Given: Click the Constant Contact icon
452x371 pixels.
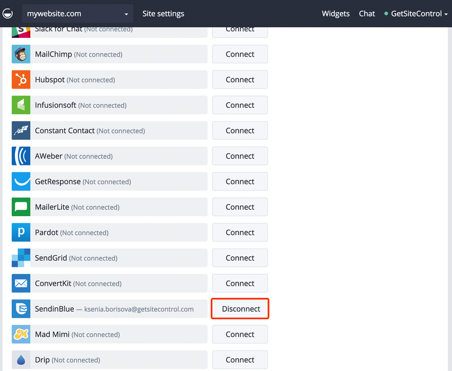Looking at the screenshot, I should click(21, 131).
